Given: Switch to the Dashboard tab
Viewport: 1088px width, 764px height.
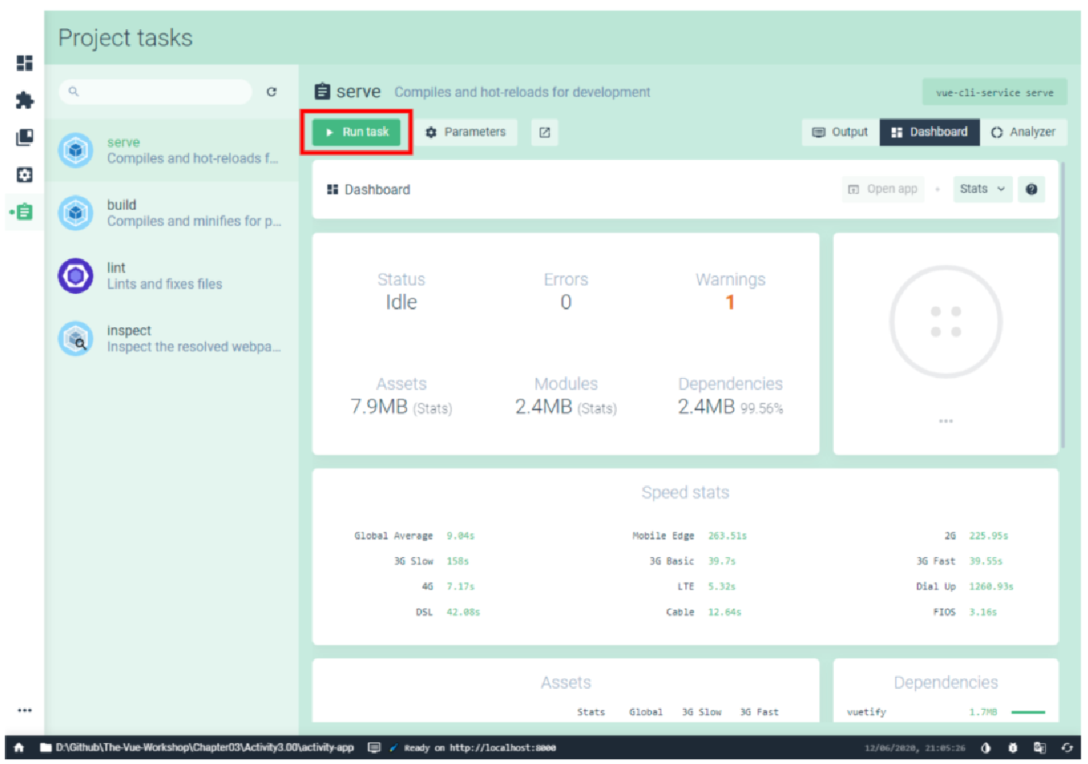Looking at the screenshot, I should click(929, 132).
